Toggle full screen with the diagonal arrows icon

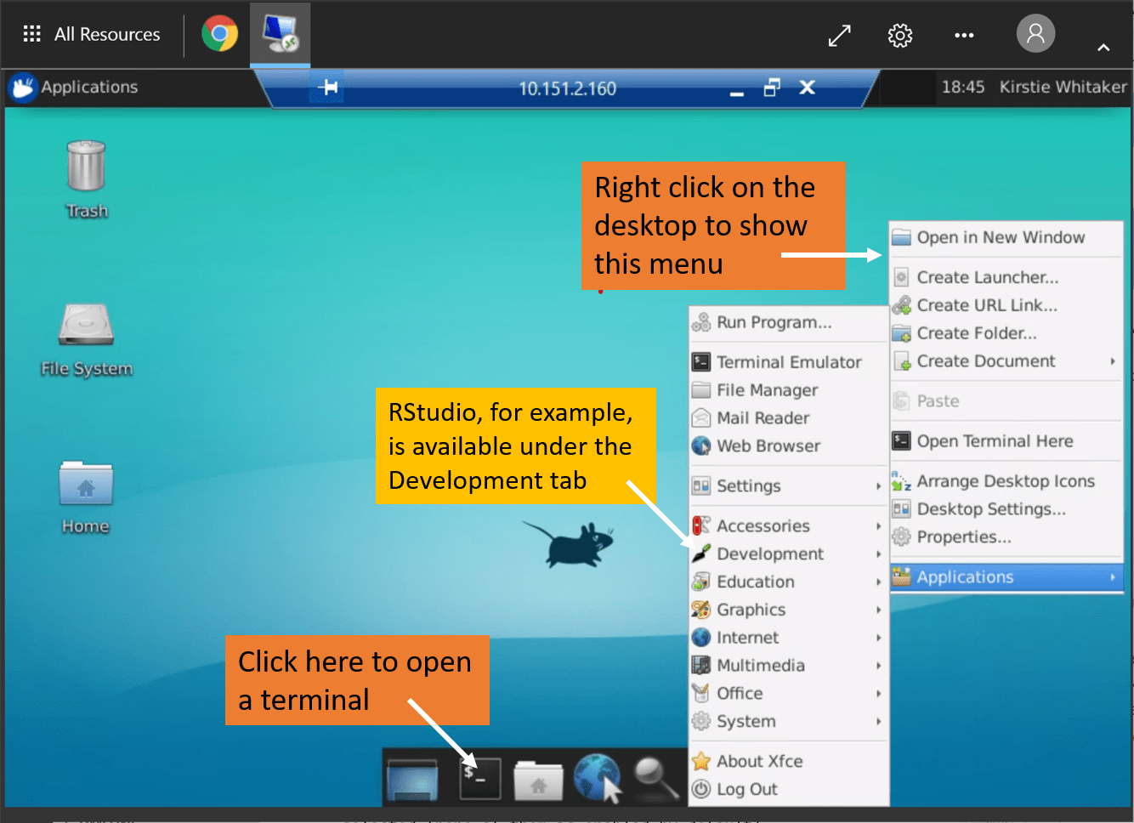click(840, 35)
